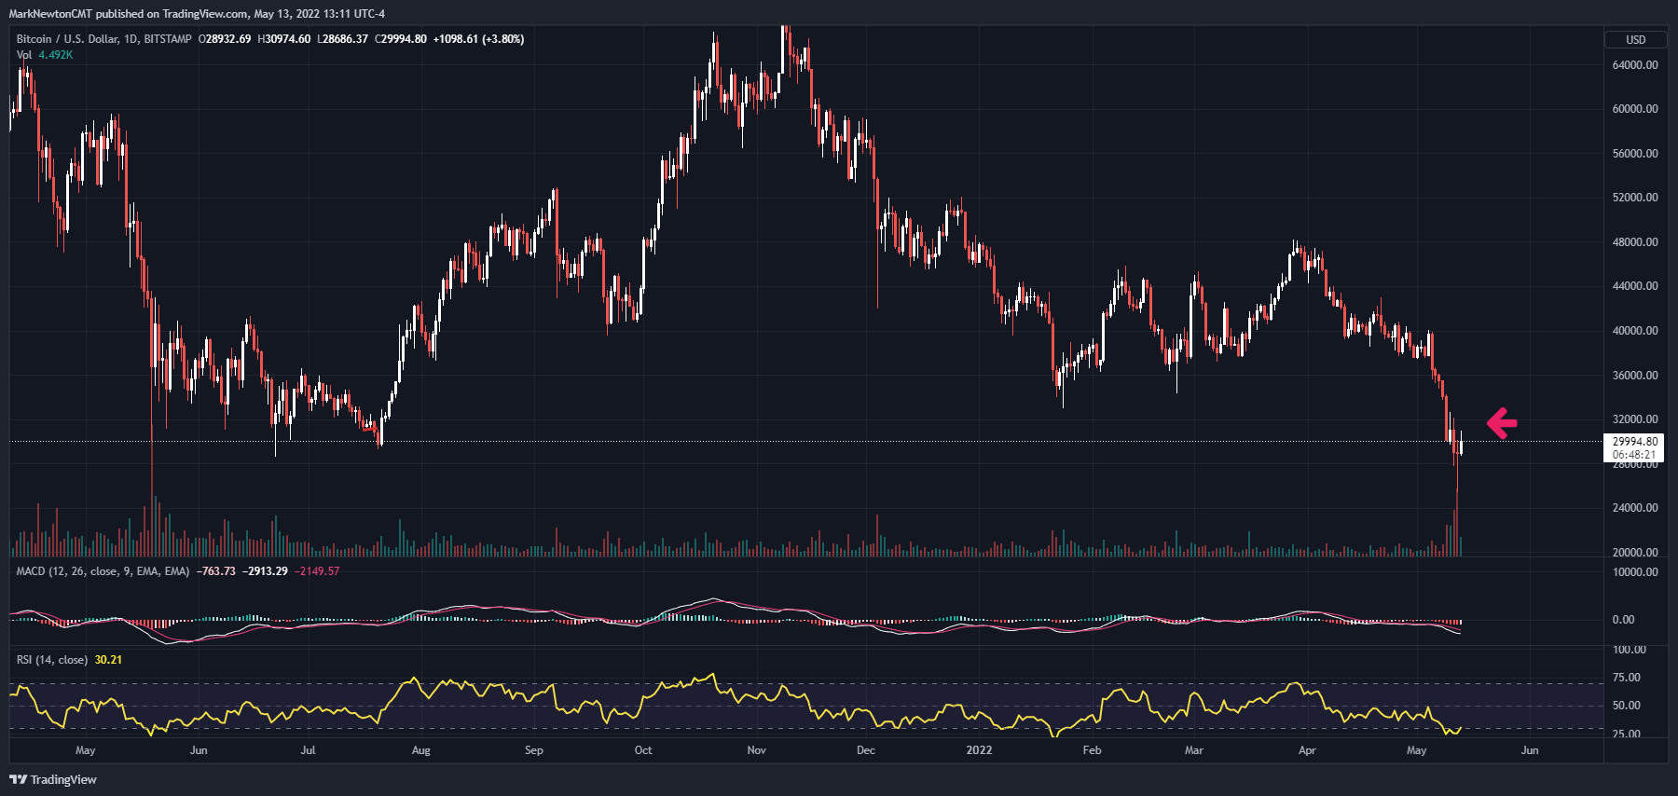The width and height of the screenshot is (1678, 796).
Task: Click the MACD value -763.73
Action: (x=216, y=571)
